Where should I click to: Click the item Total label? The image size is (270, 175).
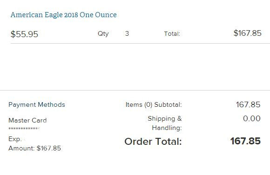coord(172,34)
